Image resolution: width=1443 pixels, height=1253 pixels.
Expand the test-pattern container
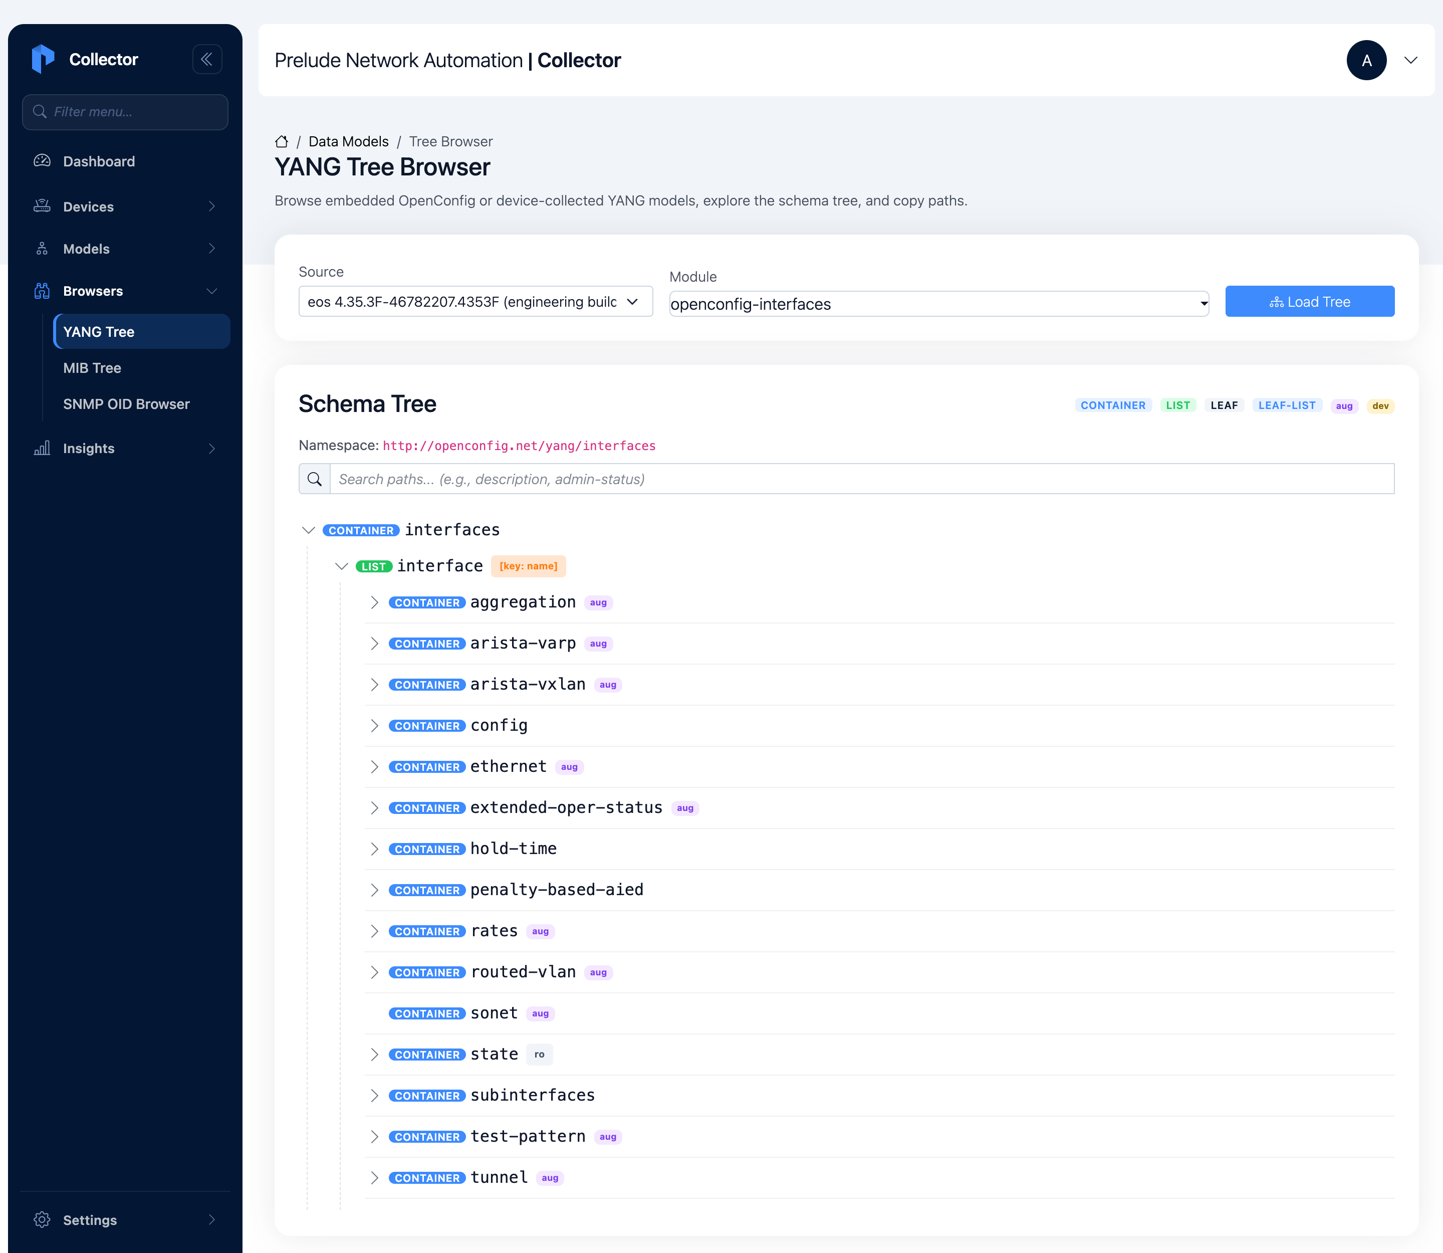tap(374, 1137)
